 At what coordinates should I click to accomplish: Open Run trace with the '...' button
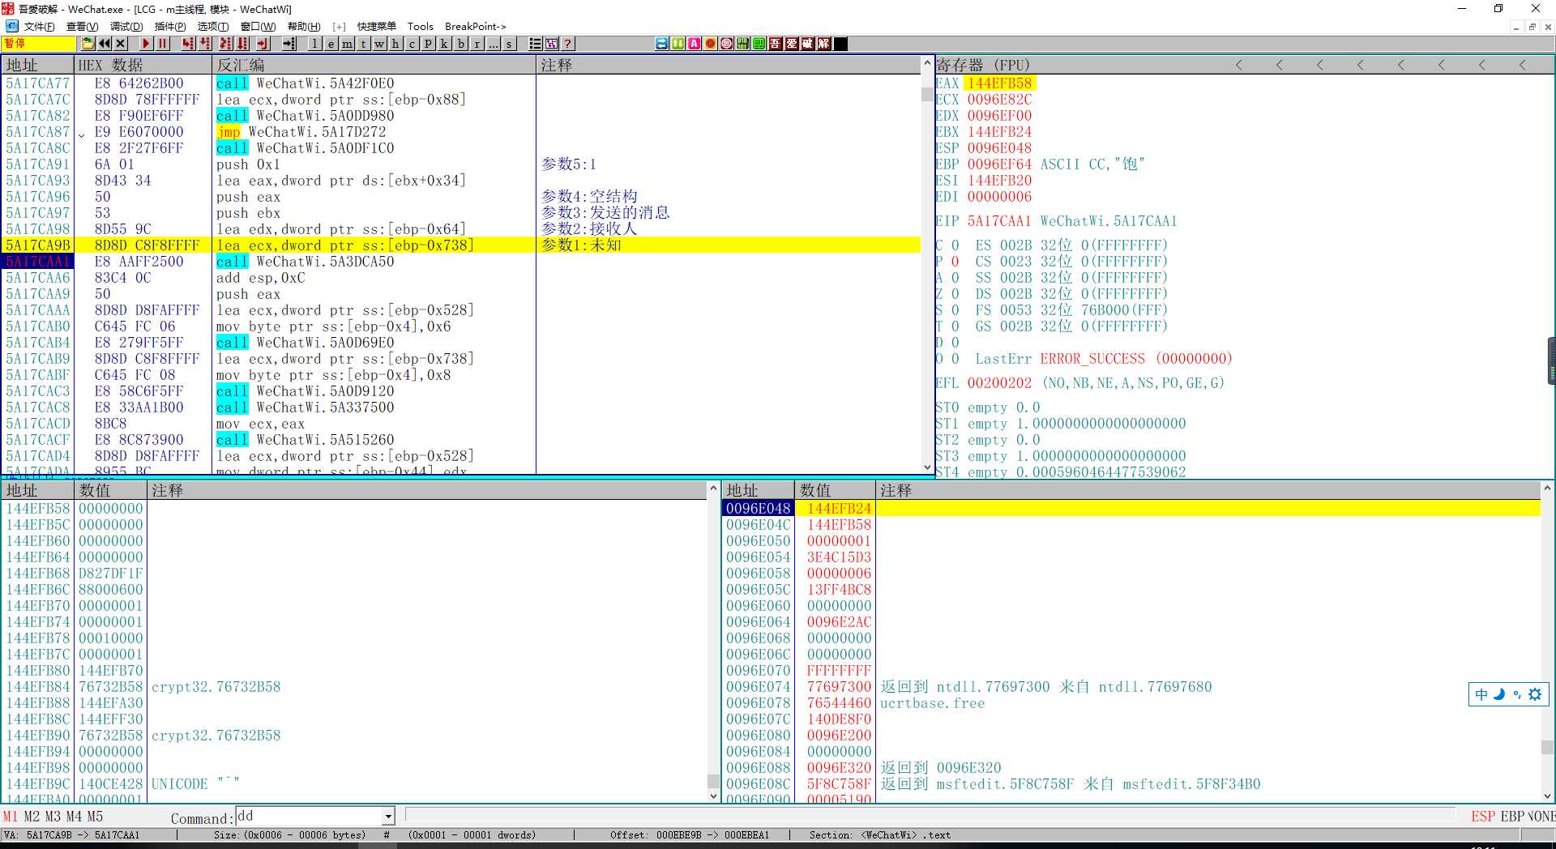click(493, 44)
